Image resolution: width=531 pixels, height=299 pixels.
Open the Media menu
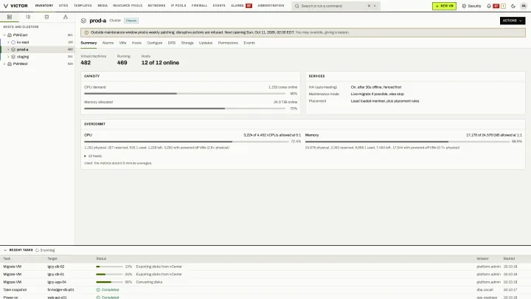(103, 6)
